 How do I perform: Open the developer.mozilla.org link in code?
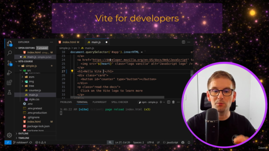[140, 60]
